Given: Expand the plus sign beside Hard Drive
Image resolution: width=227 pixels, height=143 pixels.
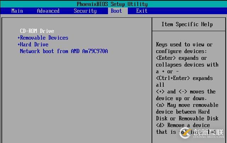Looking at the screenshot, I should (x=19, y=45).
